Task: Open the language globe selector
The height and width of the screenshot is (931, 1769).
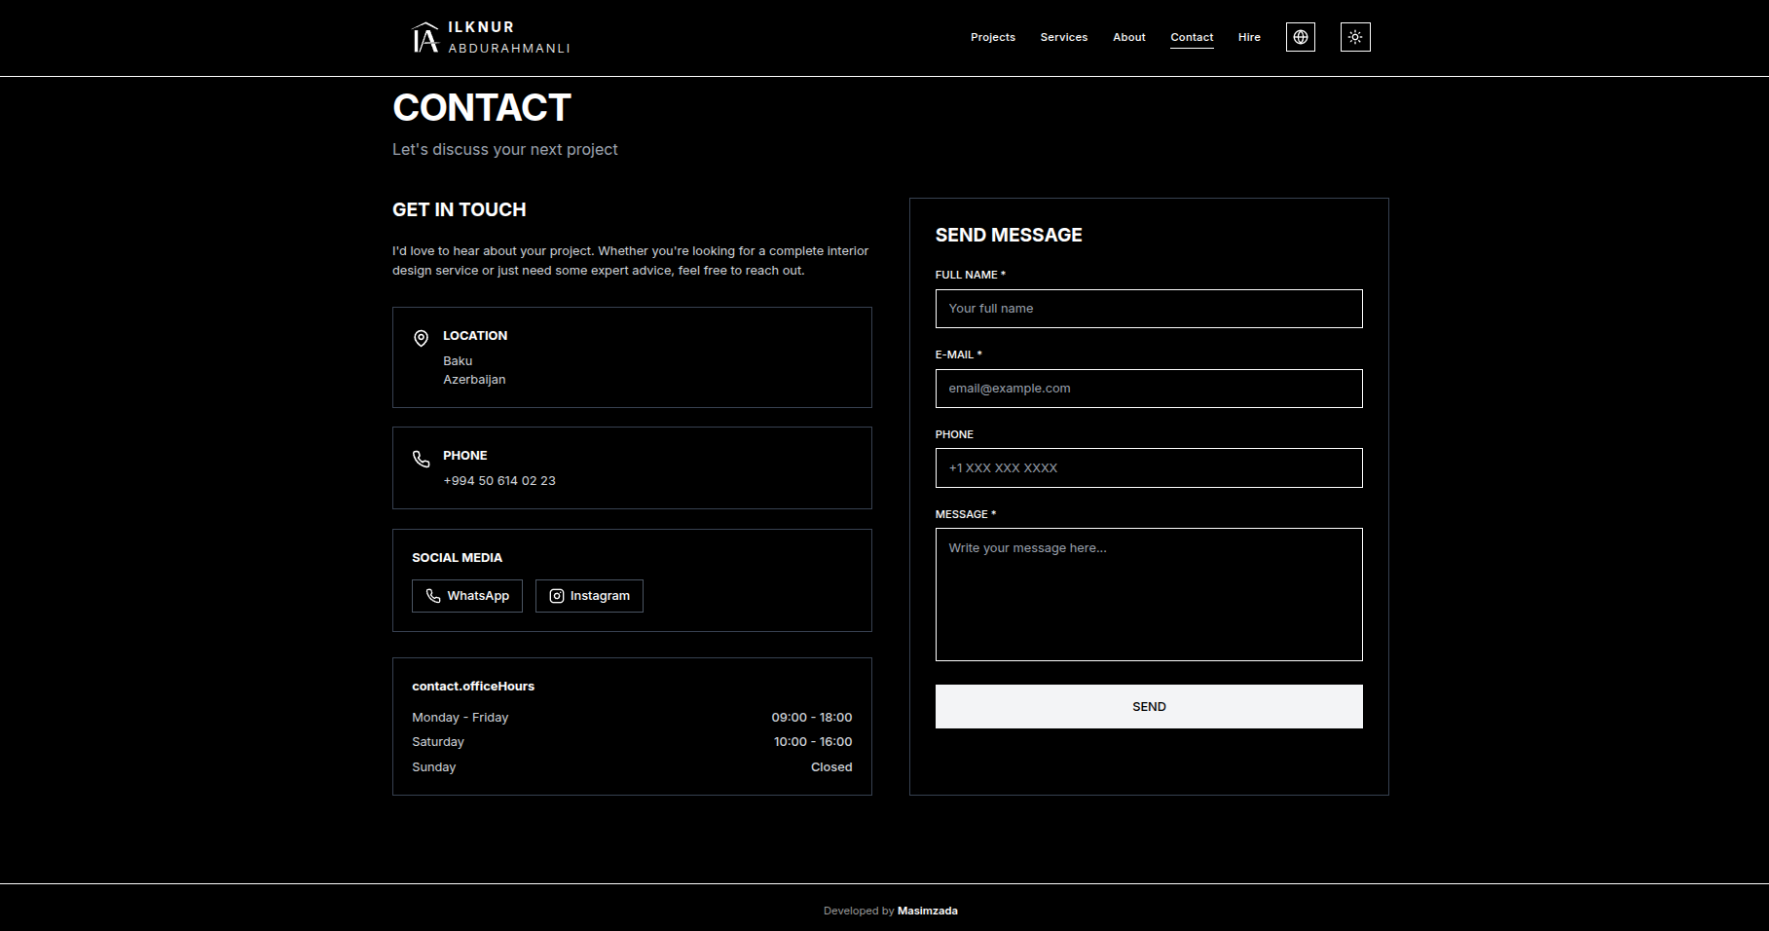Action: tap(1300, 37)
